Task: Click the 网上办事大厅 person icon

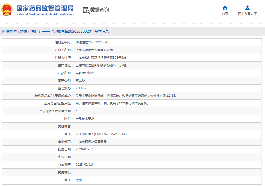Action: [247, 8]
